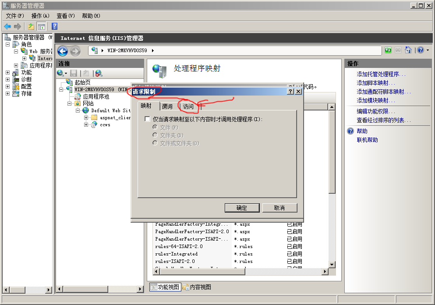This screenshot has width=435, height=305.
Task: Click the 添加脚本映射... link
Action: click(x=375, y=83)
